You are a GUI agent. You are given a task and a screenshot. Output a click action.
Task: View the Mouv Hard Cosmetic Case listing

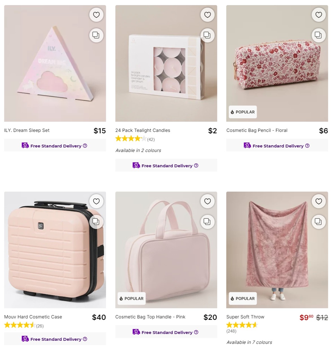coord(33,317)
